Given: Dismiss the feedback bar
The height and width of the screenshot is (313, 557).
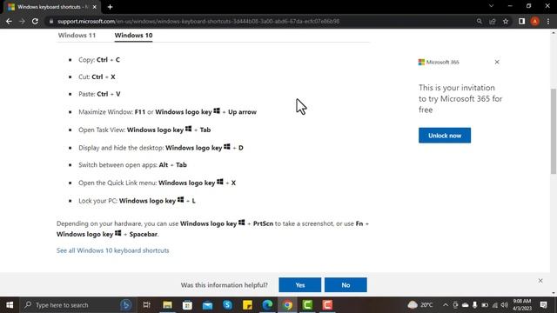Looking at the screenshot, I should coord(540,281).
